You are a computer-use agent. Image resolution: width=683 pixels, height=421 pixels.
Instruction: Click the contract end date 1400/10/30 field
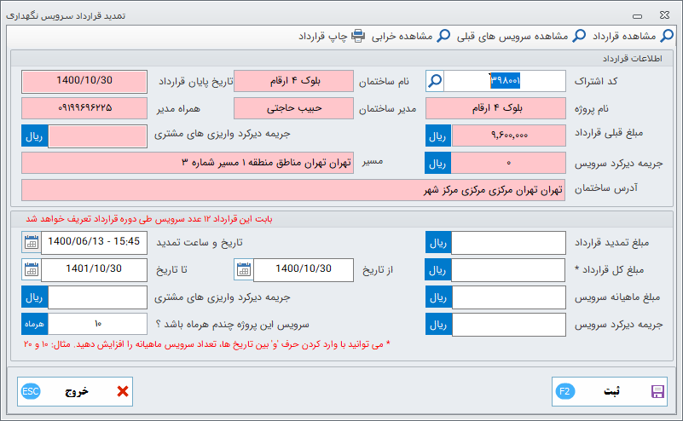click(x=84, y=82)
